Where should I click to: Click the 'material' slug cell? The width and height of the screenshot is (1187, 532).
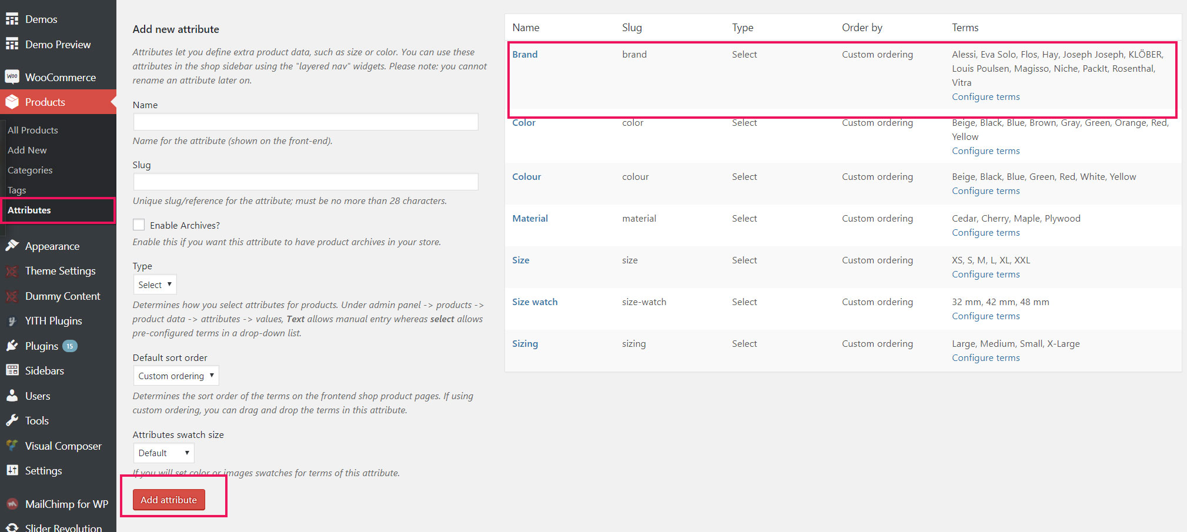tap(639, 218)
